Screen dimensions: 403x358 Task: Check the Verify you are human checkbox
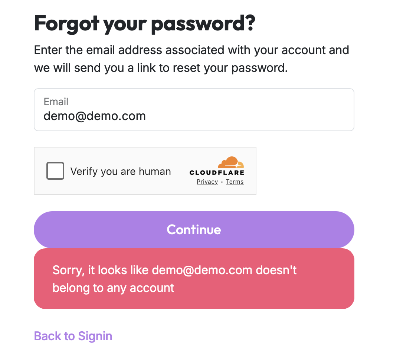[55, 171]
